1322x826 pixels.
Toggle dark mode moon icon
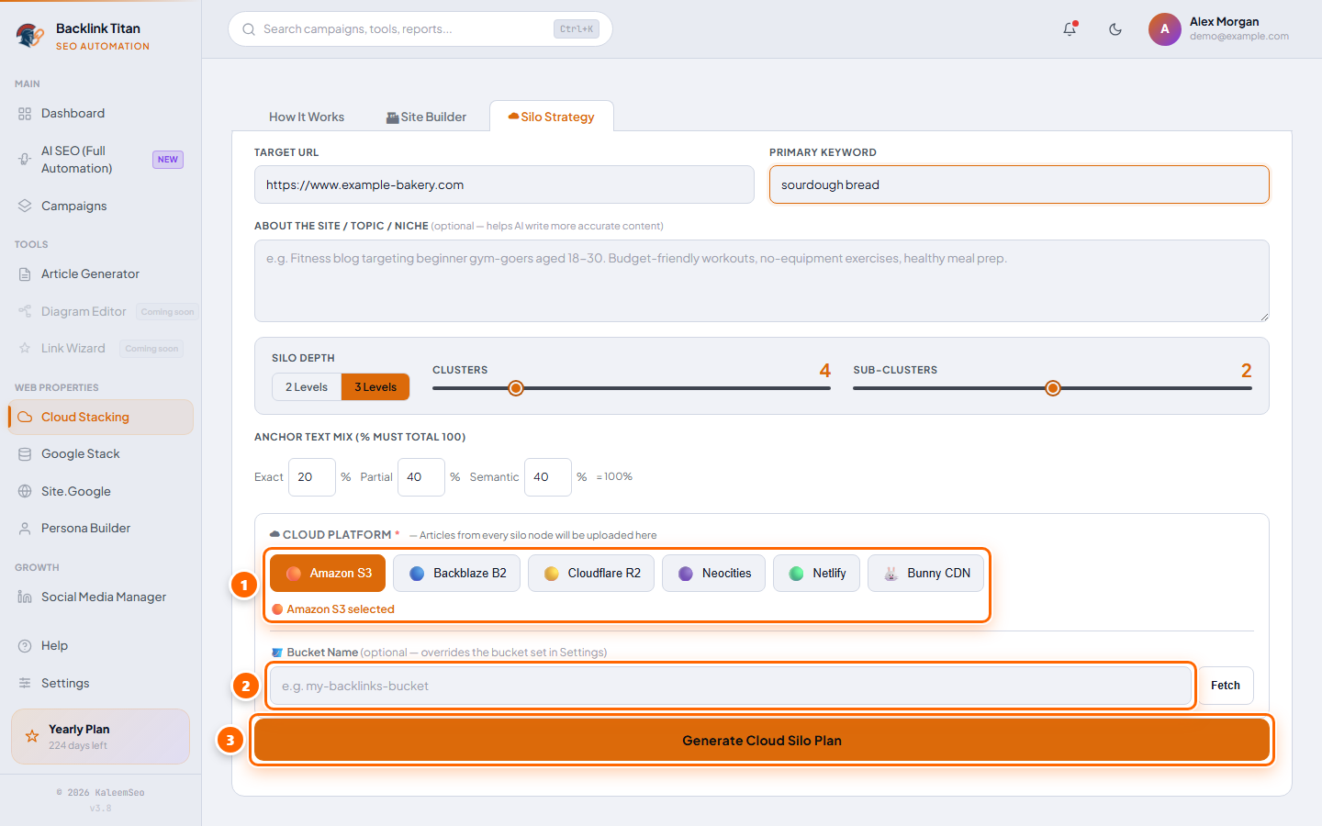click(1115, 29)
